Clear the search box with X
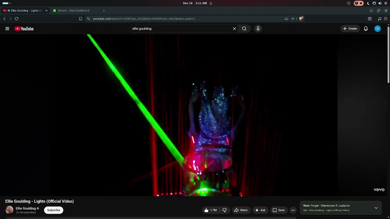The image size is (390, 219). coord(234,29)
